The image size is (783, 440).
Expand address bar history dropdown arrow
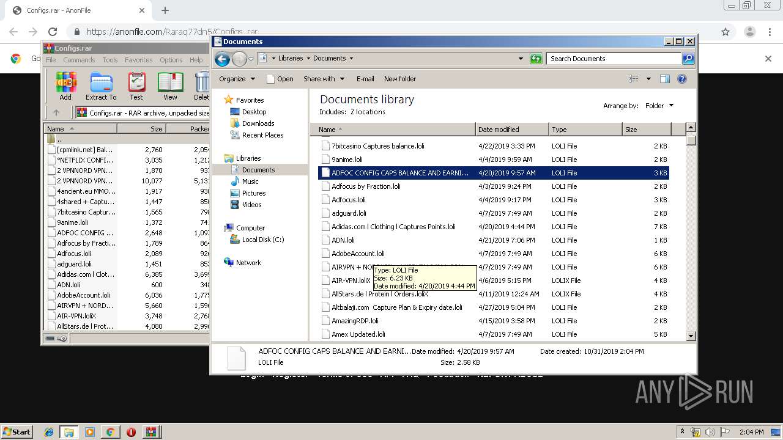click(x=521, y=59)
